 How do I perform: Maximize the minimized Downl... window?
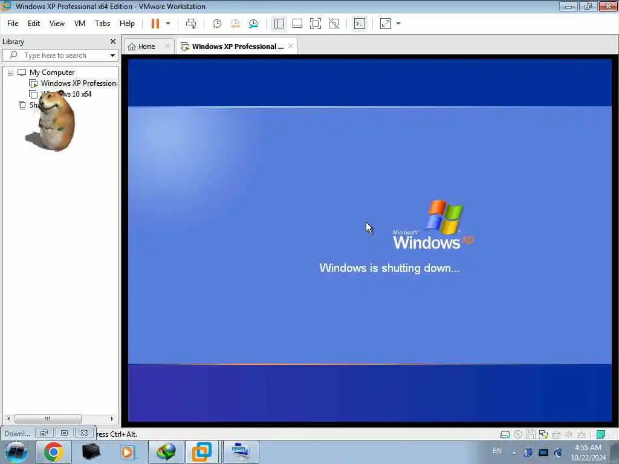click(64, 433)
